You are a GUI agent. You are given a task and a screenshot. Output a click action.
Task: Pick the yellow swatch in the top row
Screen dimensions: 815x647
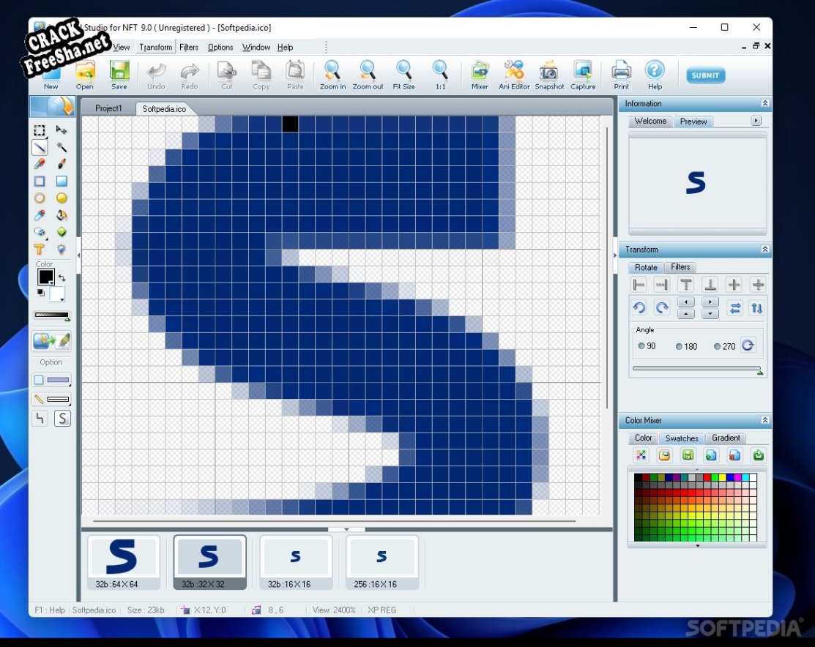(x=722, y=477)
